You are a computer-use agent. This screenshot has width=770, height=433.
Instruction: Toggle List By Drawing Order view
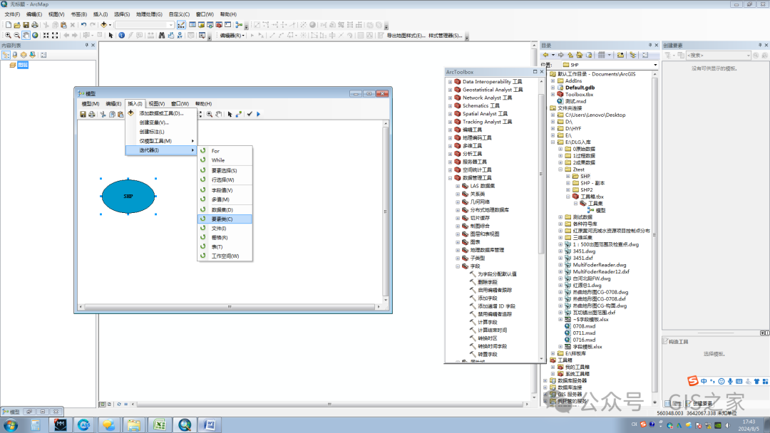[x=6, y=55]
